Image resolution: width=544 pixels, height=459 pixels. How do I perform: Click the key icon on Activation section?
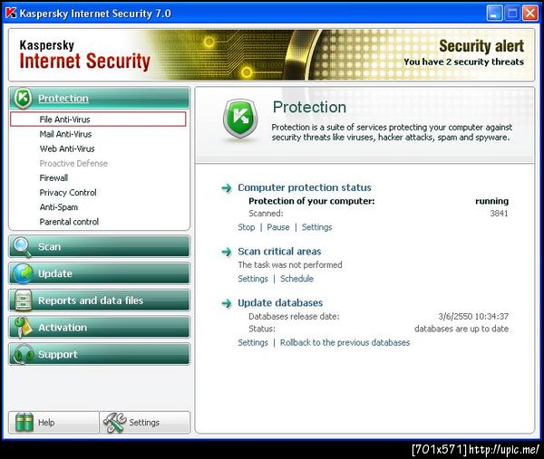tap(23, 327)
